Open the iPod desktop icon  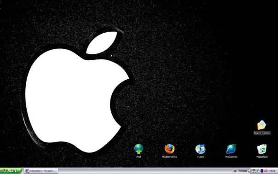point(139,149)
